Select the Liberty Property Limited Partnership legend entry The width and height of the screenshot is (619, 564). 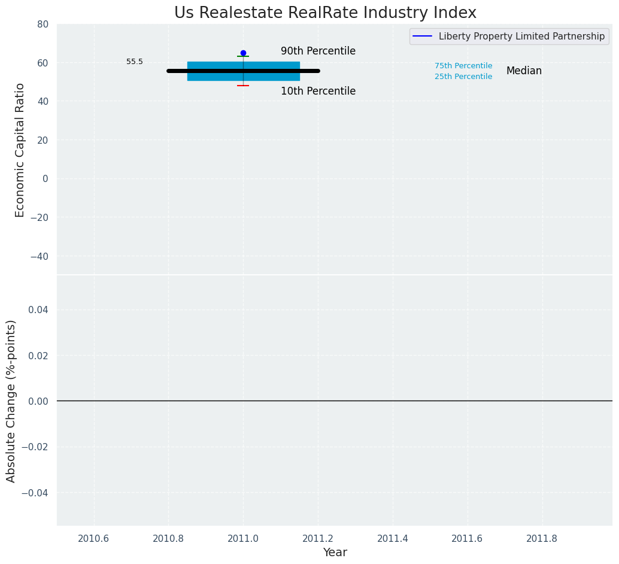pyautogui.click(x=521, y=37)
